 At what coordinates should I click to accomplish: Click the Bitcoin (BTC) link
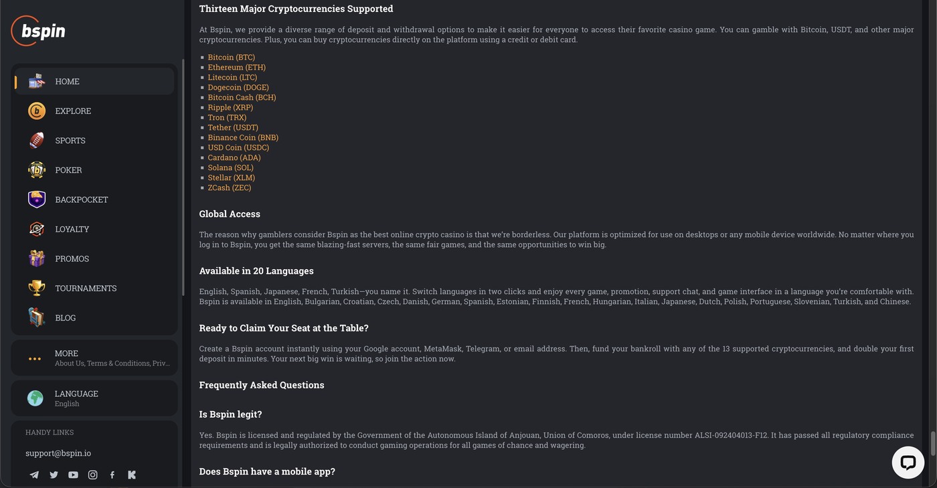[x=231, y=58]
